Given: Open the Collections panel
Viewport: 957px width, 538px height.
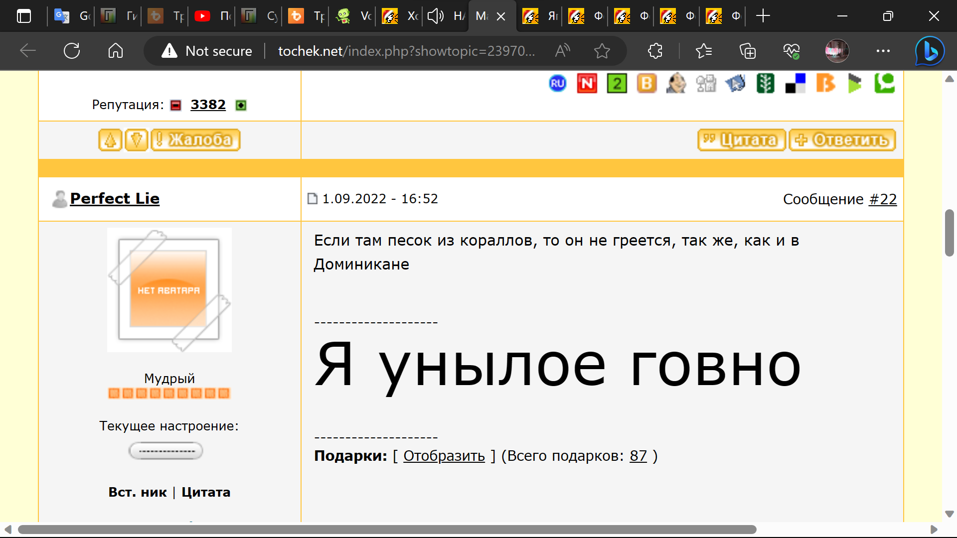Looking at the screenshot, I should [x=748, y=51].
